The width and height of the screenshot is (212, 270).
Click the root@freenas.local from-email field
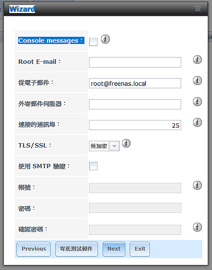point(135,83)
